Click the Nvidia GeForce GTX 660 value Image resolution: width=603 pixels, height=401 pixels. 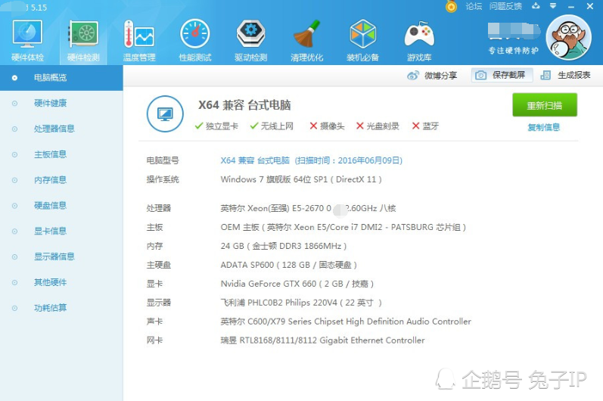pos(297,284)
